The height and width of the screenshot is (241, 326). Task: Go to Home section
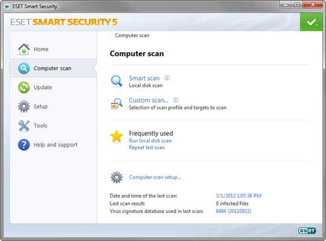pyautogui.click(x=54, y=49)
